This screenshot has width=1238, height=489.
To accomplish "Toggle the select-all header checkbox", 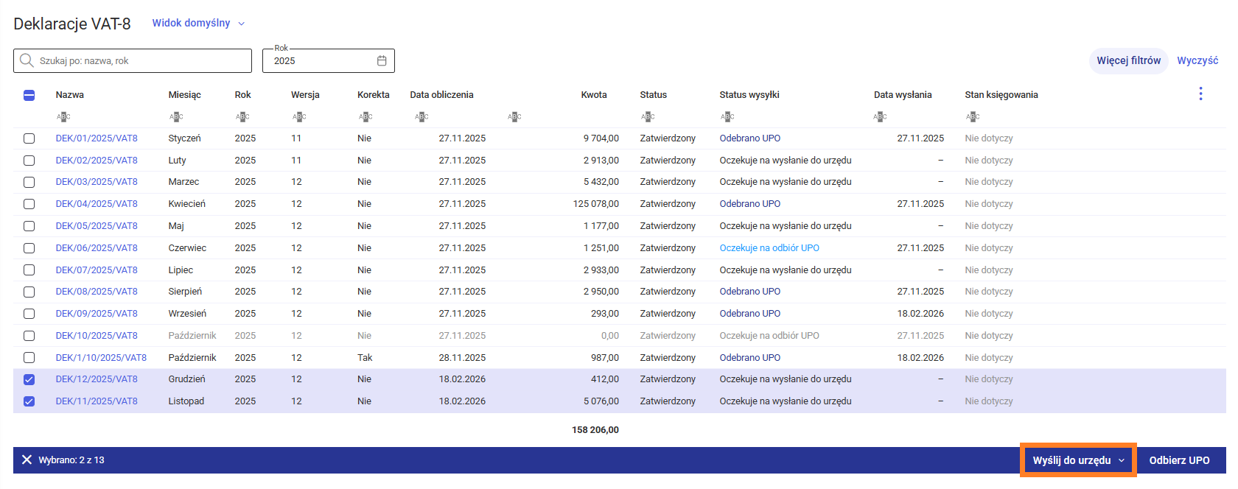I will [x=29, y=95].
